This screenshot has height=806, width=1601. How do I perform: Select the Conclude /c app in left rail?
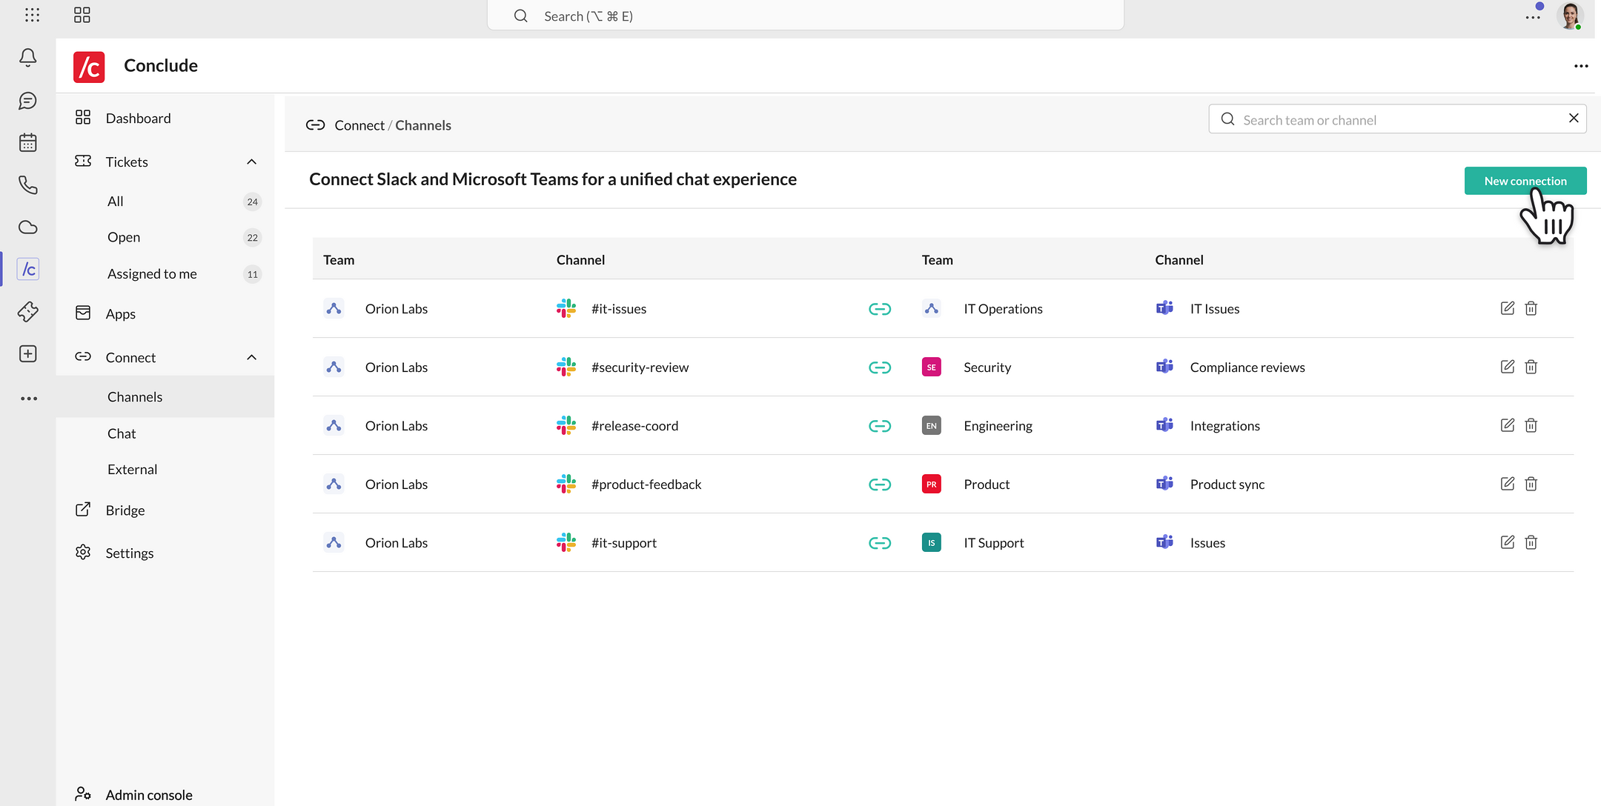pos(28,269)
